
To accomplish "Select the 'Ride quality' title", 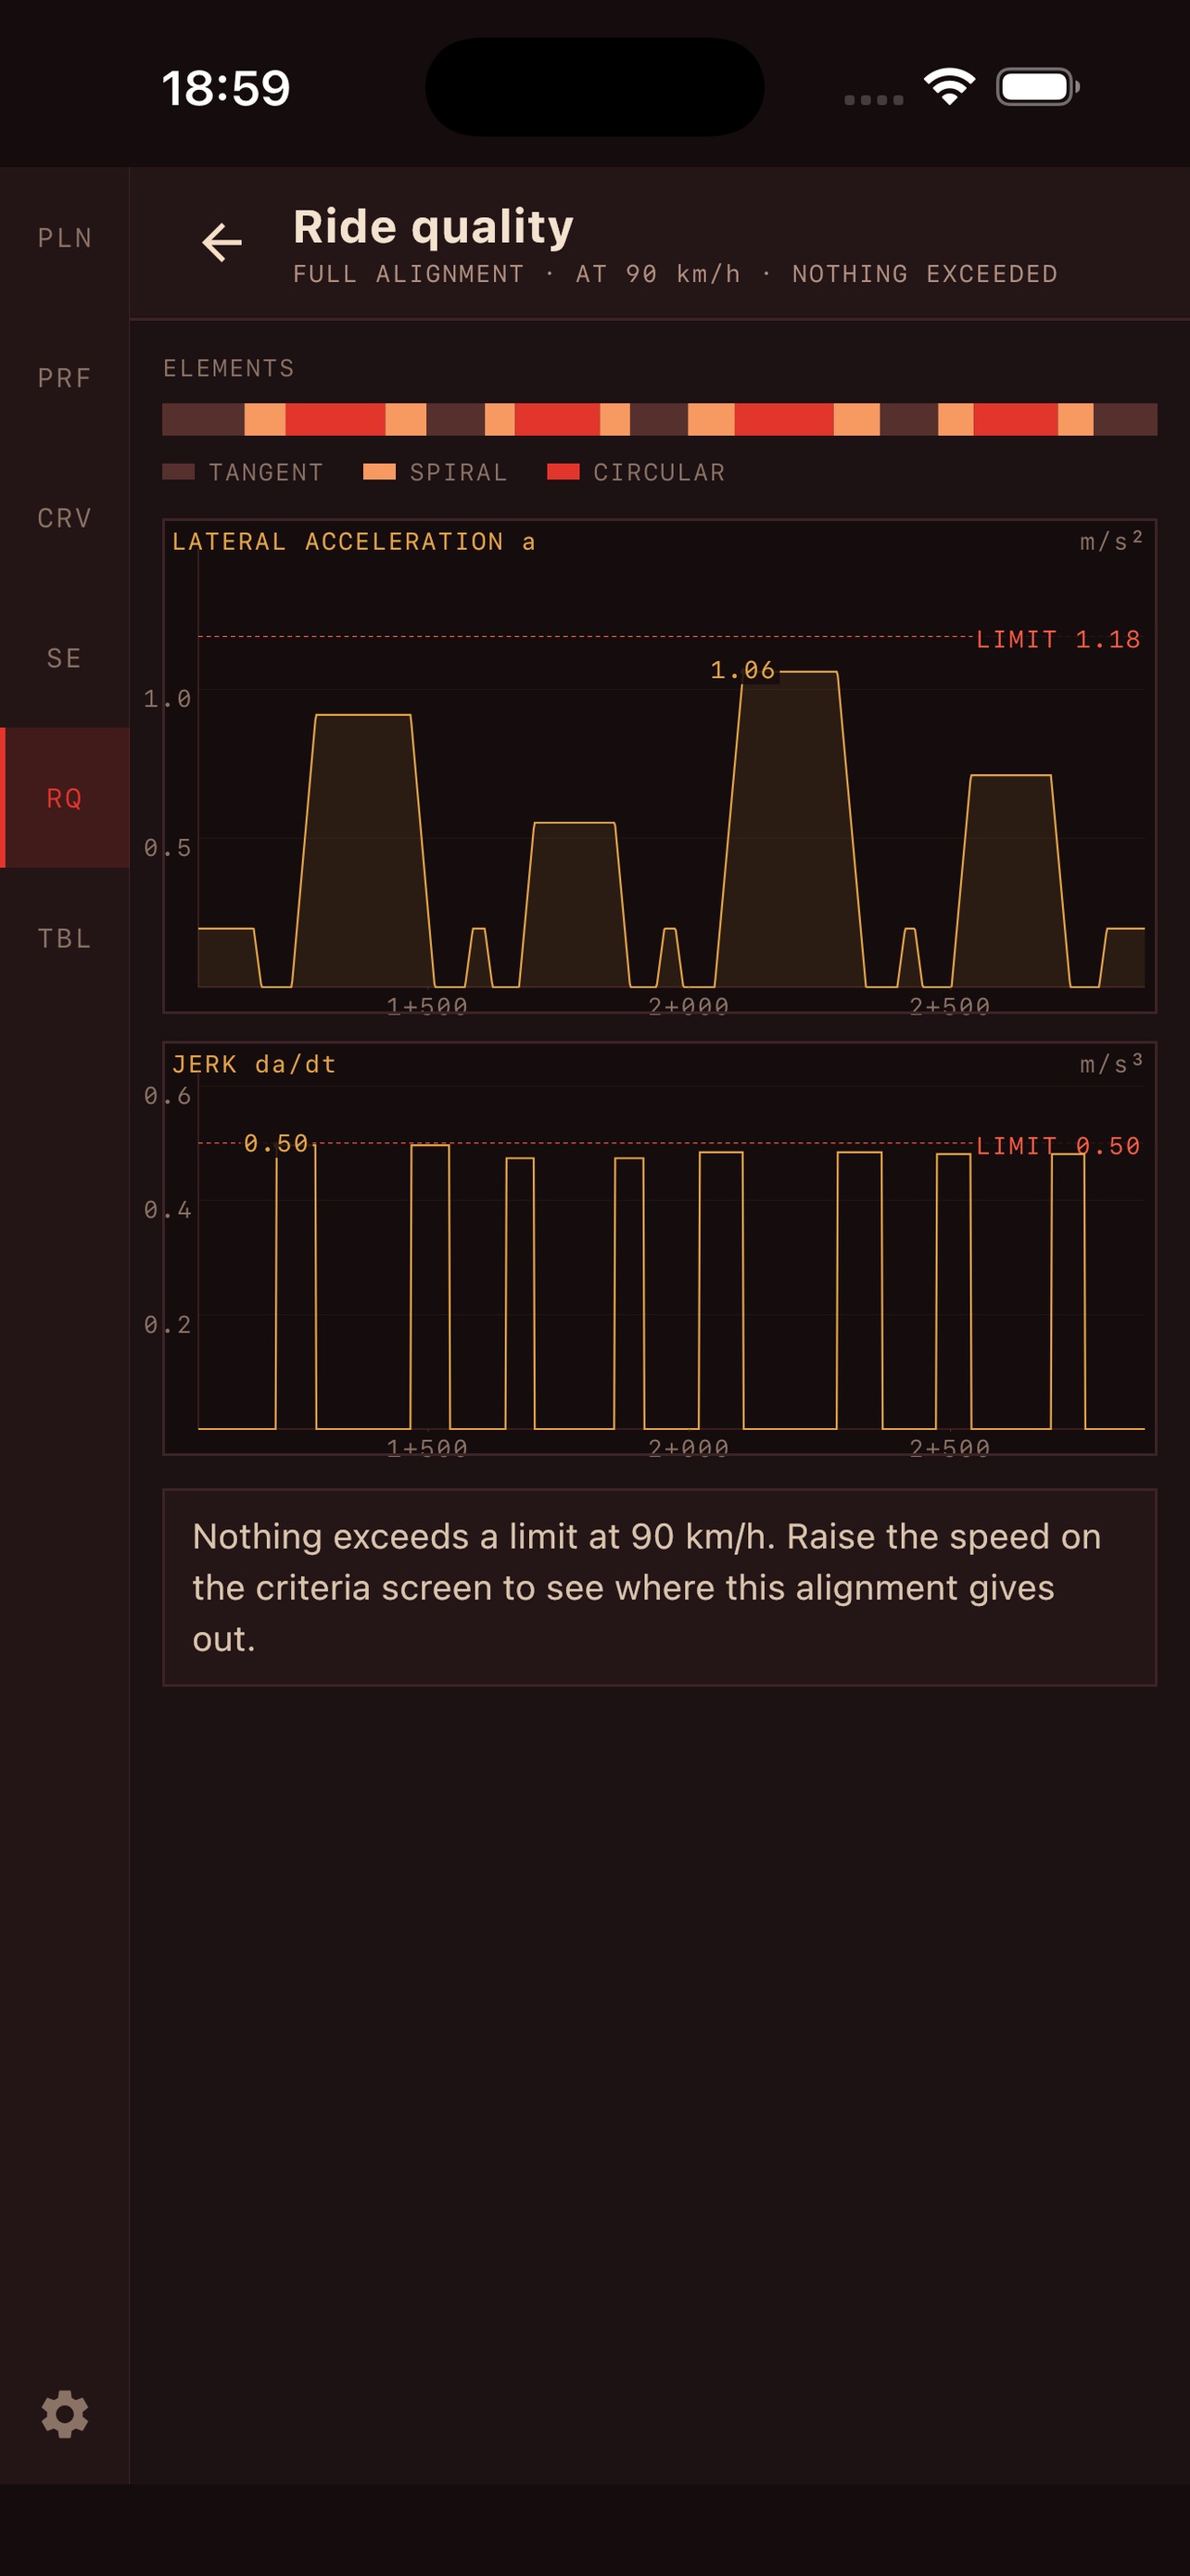I will tap(433, 227).
